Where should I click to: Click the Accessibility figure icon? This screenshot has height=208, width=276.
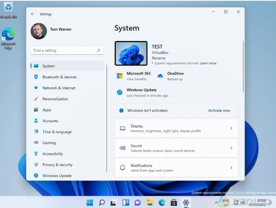[36, 153]
